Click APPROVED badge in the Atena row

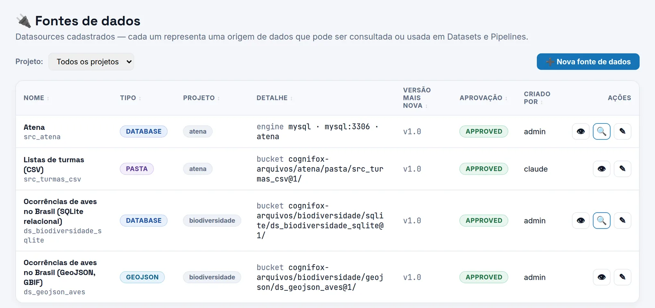(484, 131)
